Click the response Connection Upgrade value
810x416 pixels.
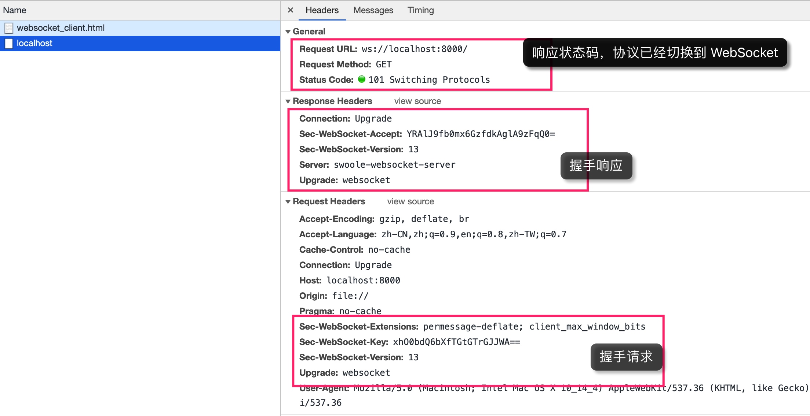tap(373, 119)
